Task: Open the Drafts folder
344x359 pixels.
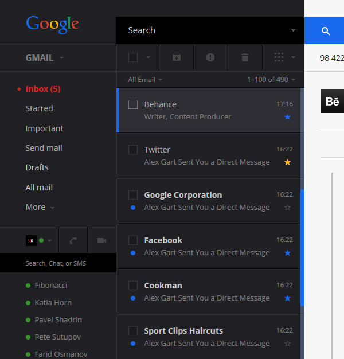Action: tap(37, 167)
